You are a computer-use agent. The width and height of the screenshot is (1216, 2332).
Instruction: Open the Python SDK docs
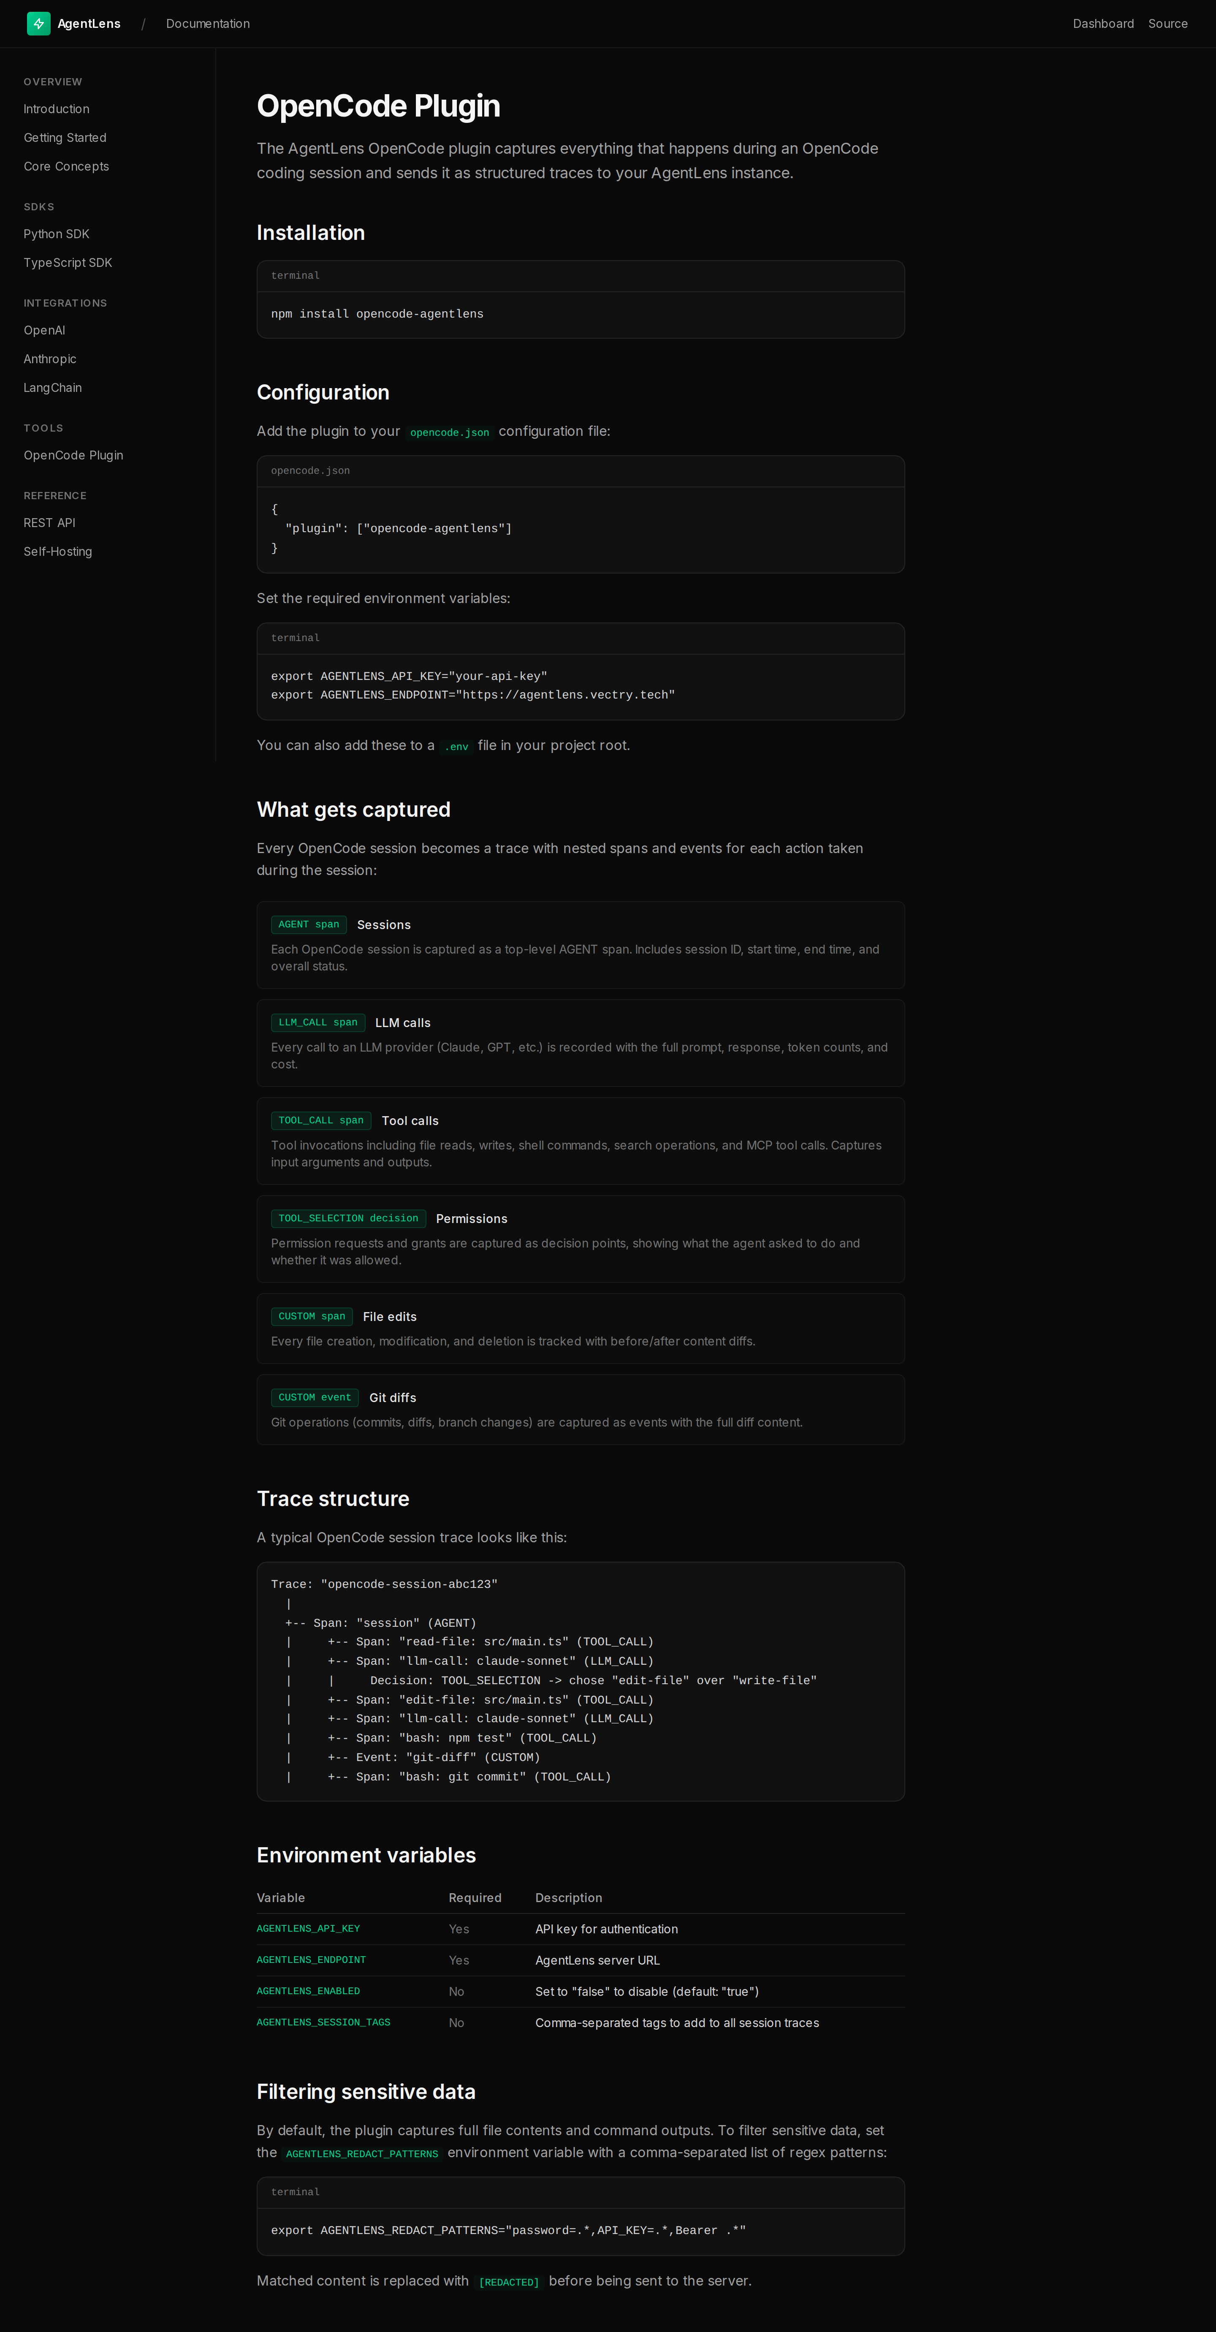click(56, 234)
